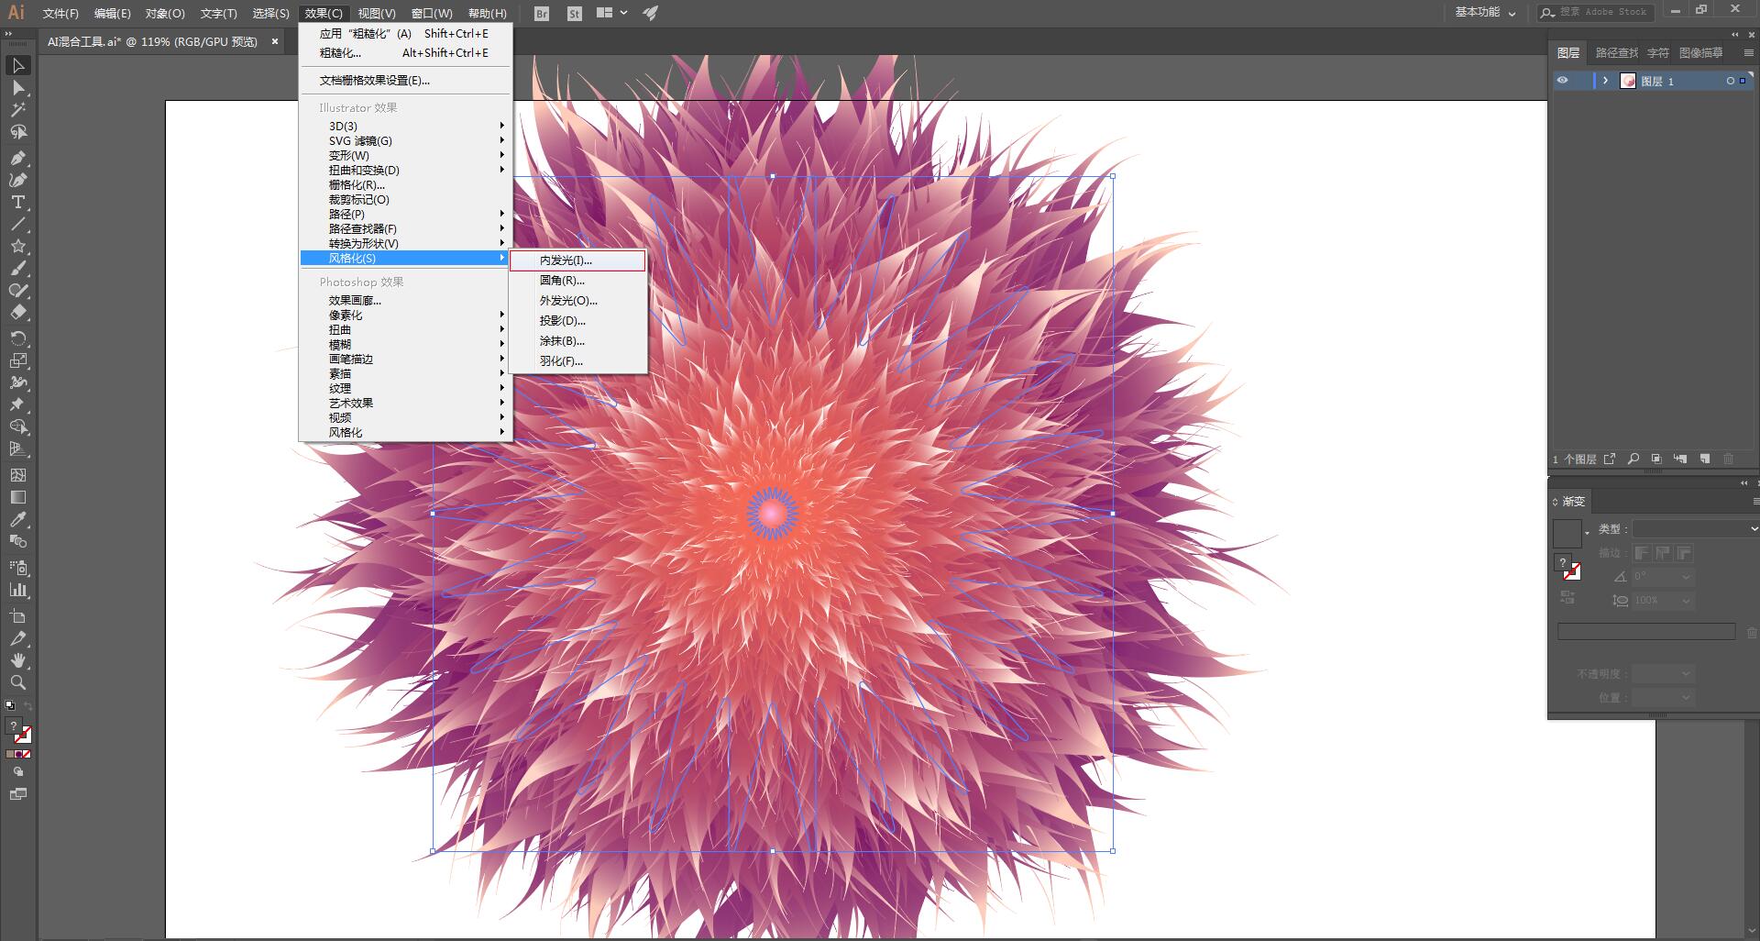1760x941 pixels.
Task: Open the arrange documents dropdown
Action: coord(612,13)
